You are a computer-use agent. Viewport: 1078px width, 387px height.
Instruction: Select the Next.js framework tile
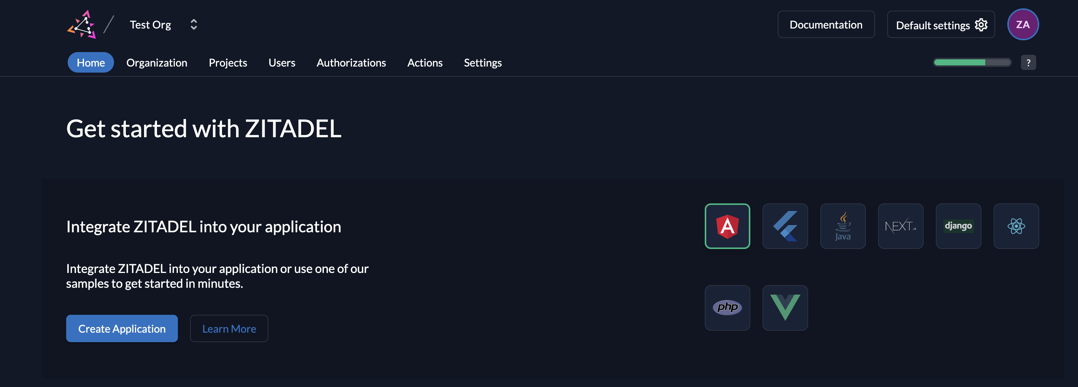(x=900, y=226)
